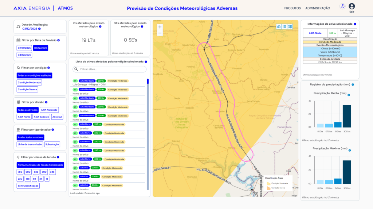Click the map home view icon
The image size is (373, 209).
pyautogui.click(x=279, y=26)
